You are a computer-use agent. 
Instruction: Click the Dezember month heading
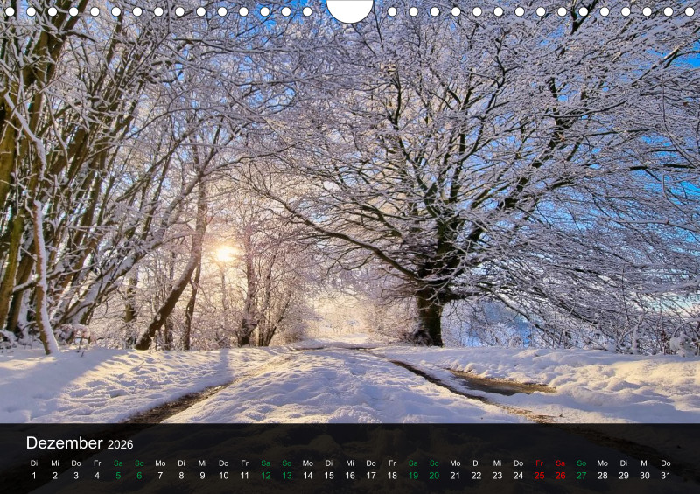click(x=65, y=443)
